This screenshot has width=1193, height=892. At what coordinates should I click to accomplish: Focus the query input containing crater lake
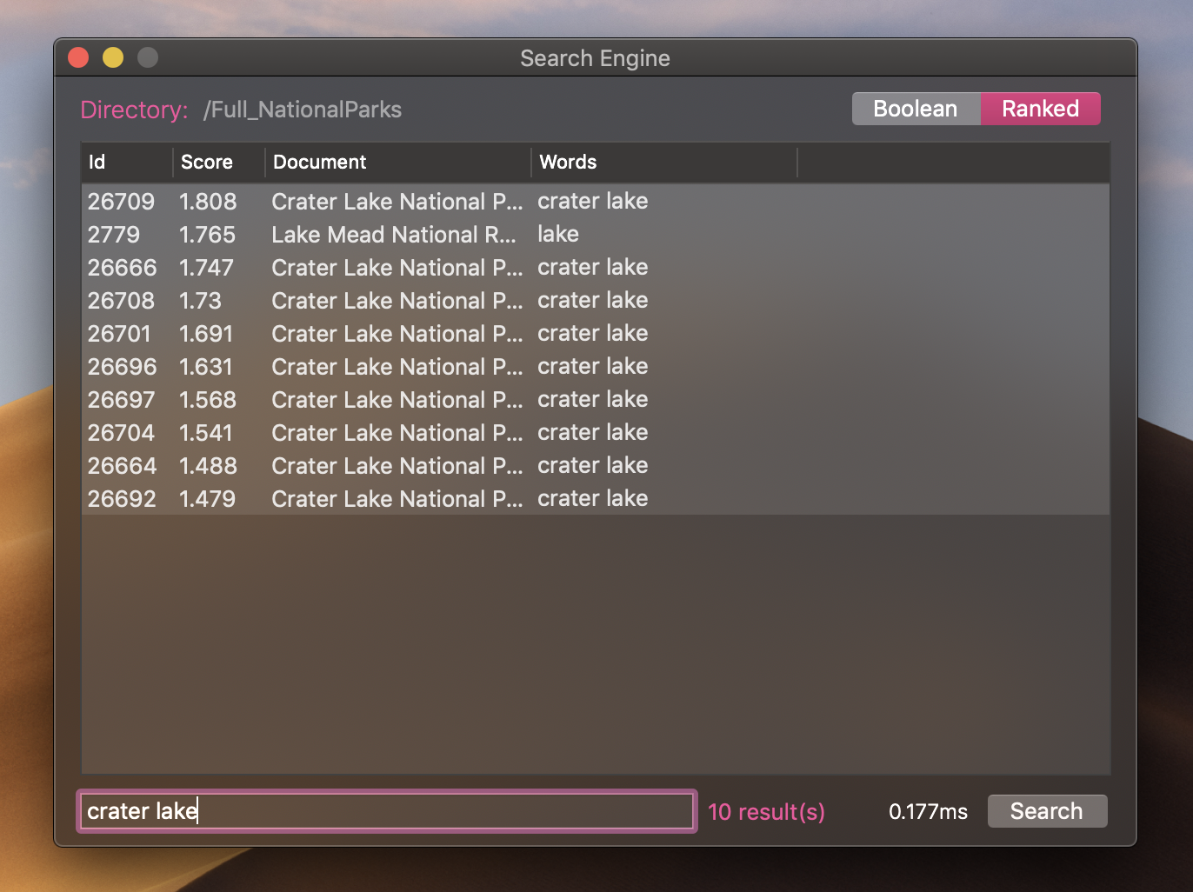point(387,811)
